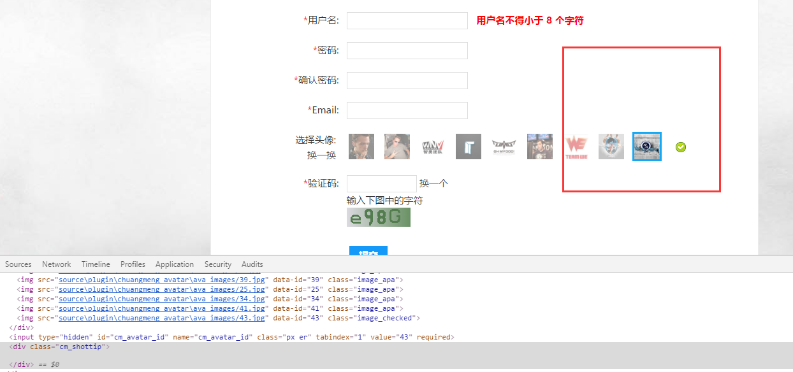This screenshot has width=793, height=372.
Task: Open the Application tab
Action: pos(175,264)
